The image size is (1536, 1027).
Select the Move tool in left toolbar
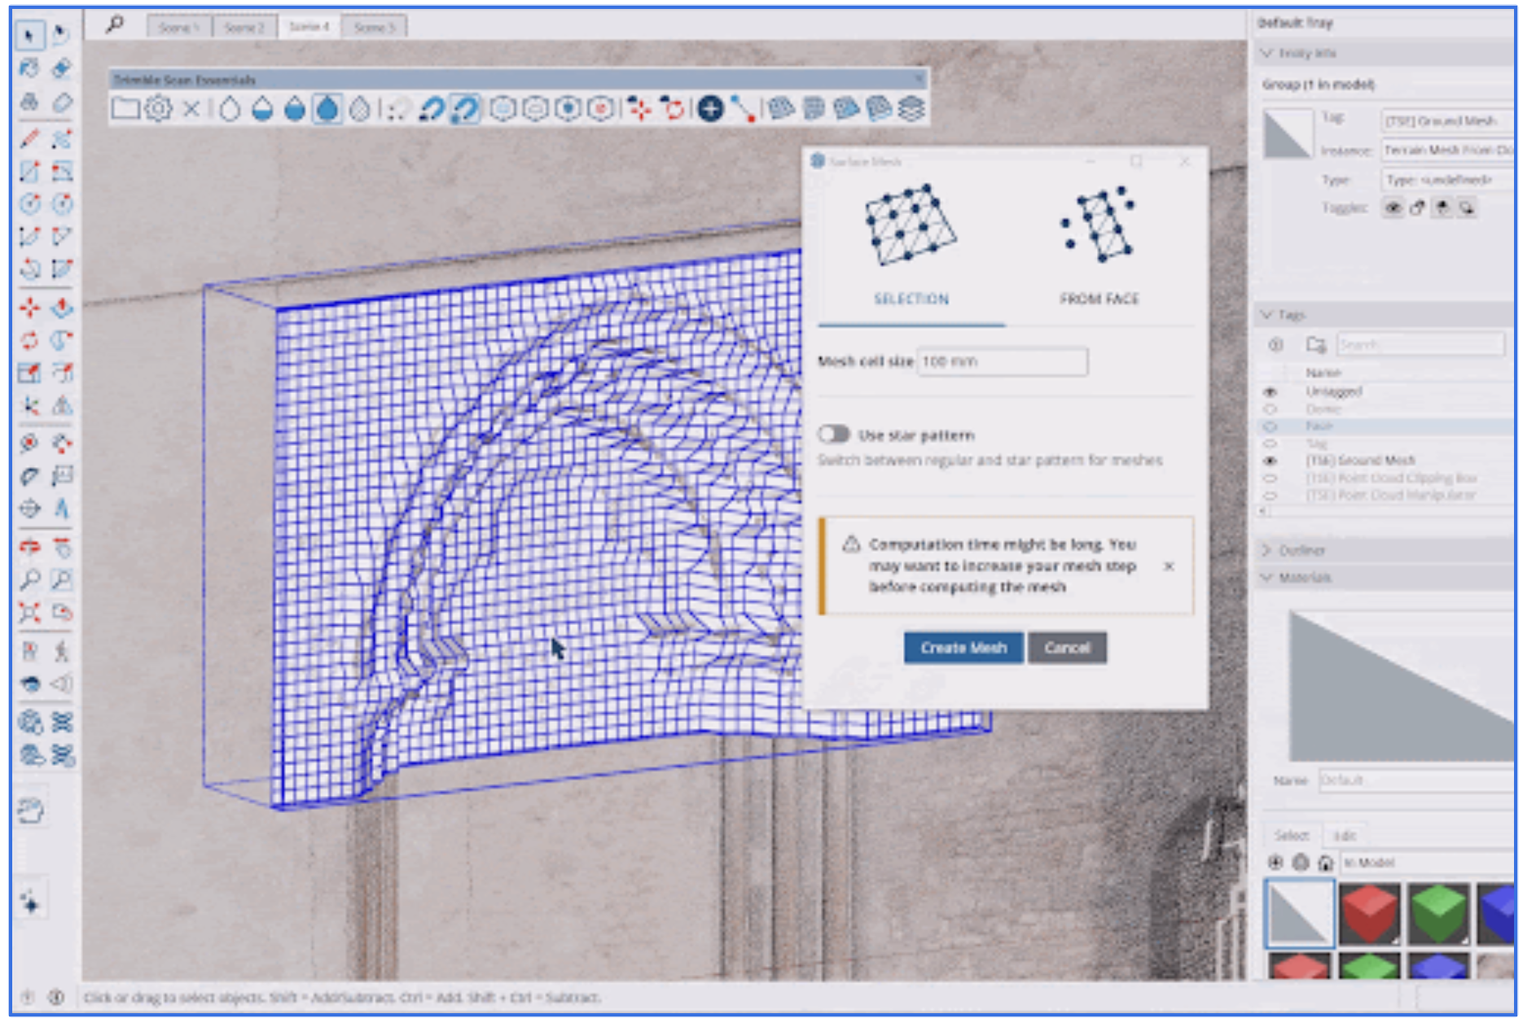29,308
